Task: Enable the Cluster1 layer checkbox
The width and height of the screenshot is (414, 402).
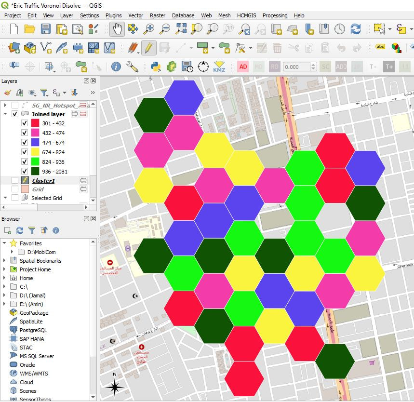Action: click(x=15, y=180)
